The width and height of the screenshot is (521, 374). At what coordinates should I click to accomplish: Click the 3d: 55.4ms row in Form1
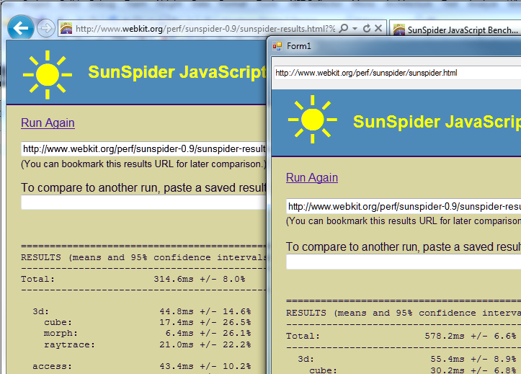407,359
